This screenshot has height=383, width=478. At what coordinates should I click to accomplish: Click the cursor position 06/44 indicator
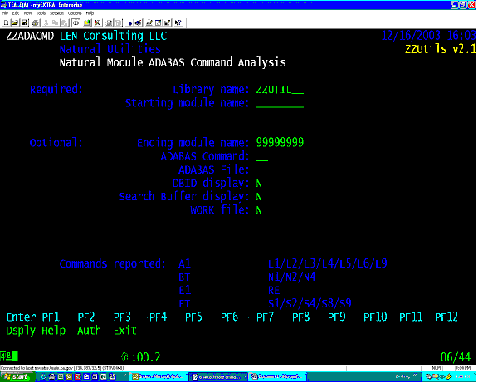pyautogui.click(x=456, y=357)
